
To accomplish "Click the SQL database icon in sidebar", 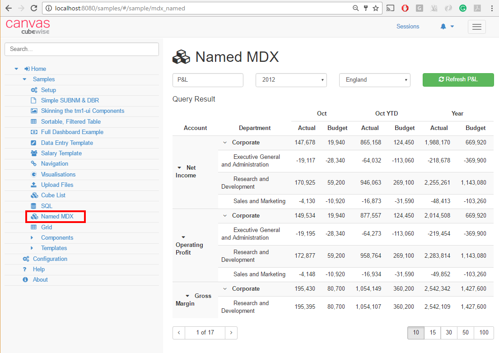I will pos(34,206).
